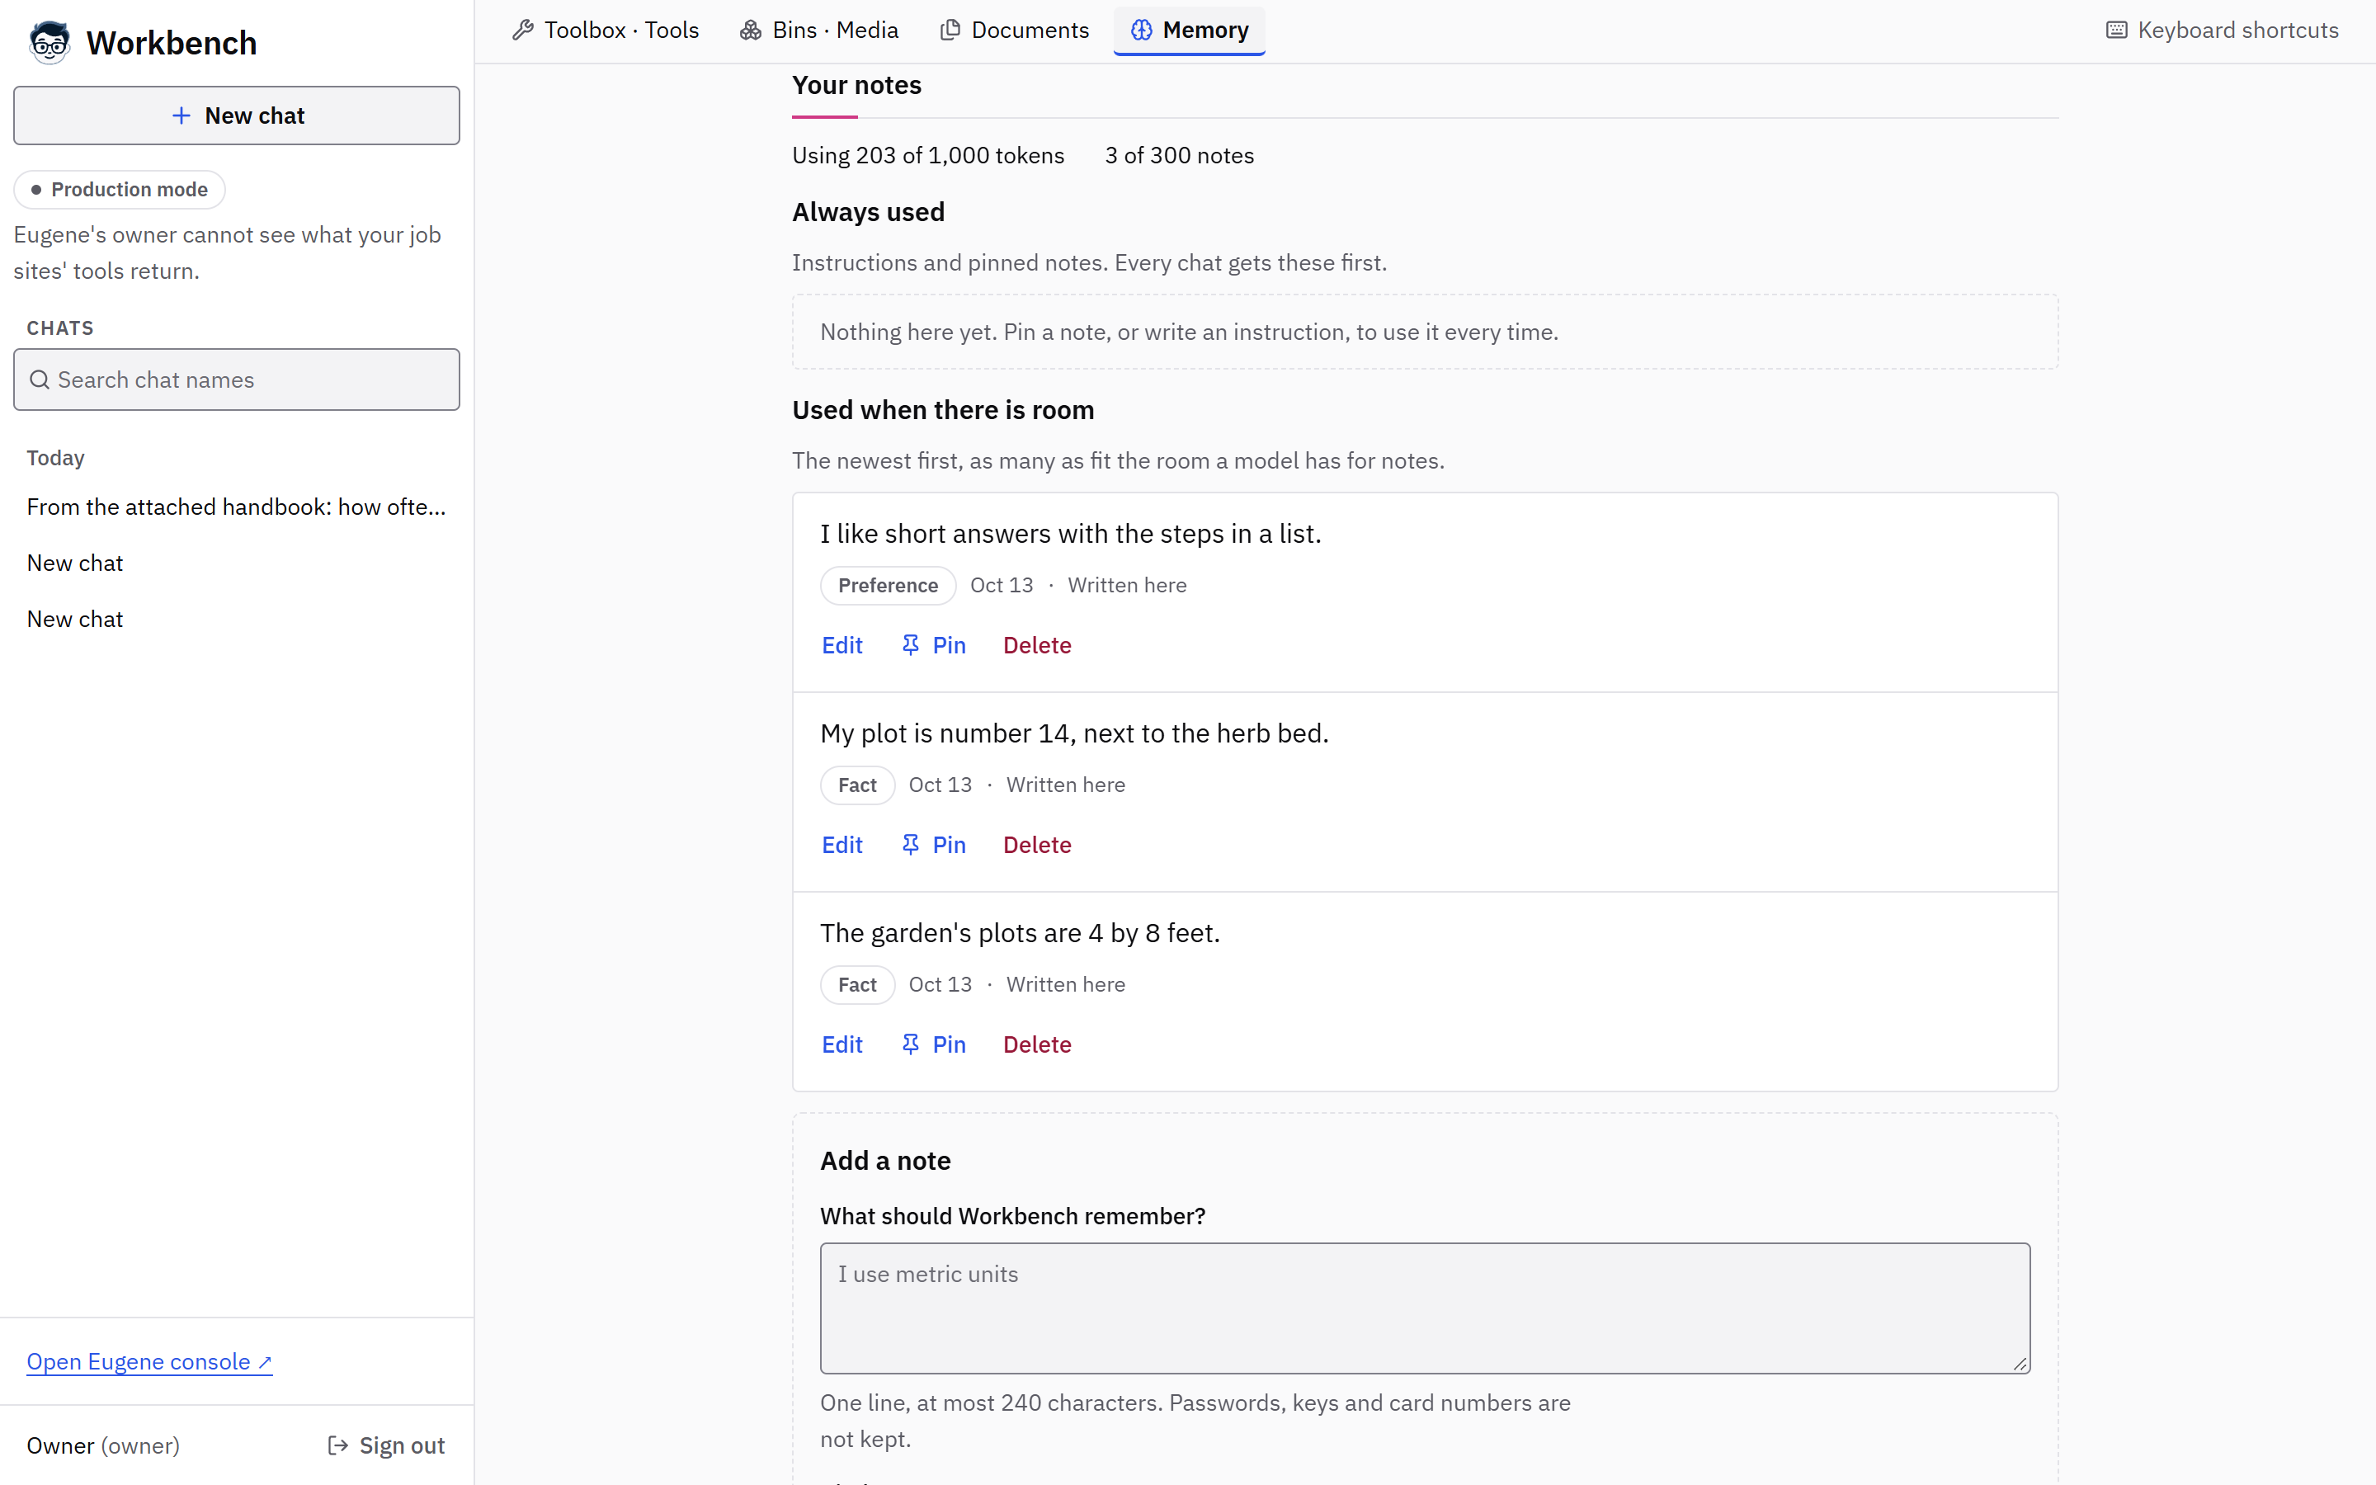
Task: Click the Workbench mascot logo icon
Action: click(49, 43)
